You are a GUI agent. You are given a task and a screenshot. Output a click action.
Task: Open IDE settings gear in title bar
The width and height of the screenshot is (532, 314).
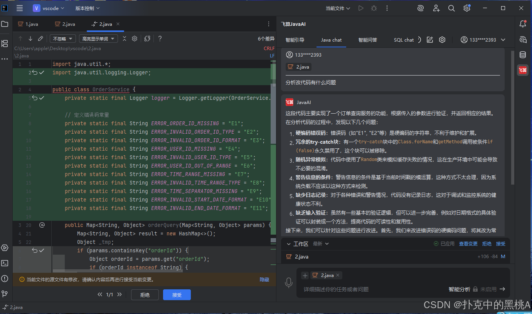[467, 8]
